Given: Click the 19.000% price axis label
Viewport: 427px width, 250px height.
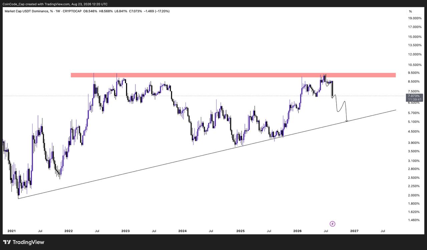Looking at the screenshot, I should (x=415, y=18).
